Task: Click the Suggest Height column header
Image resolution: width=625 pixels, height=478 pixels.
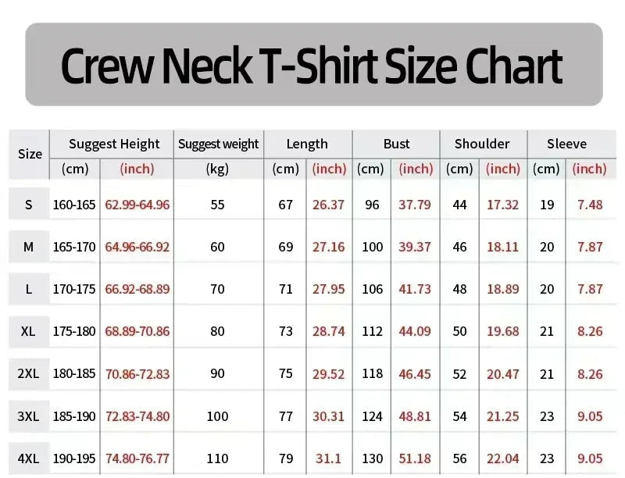Action: [x=114, y=144]
